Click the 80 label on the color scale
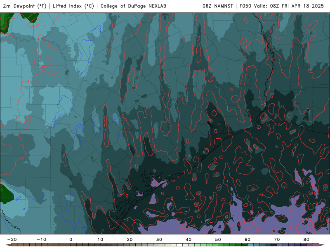The height and width of the screenshot is (247, 330). pyautogui.click(x=306, y=240)
